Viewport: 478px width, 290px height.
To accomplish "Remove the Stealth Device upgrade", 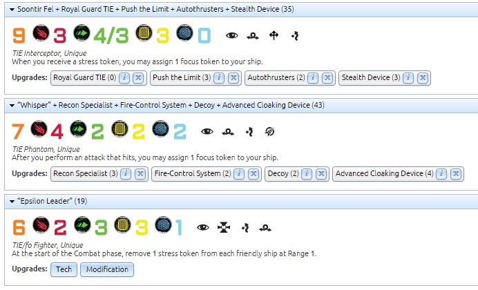I will [423, 78].
